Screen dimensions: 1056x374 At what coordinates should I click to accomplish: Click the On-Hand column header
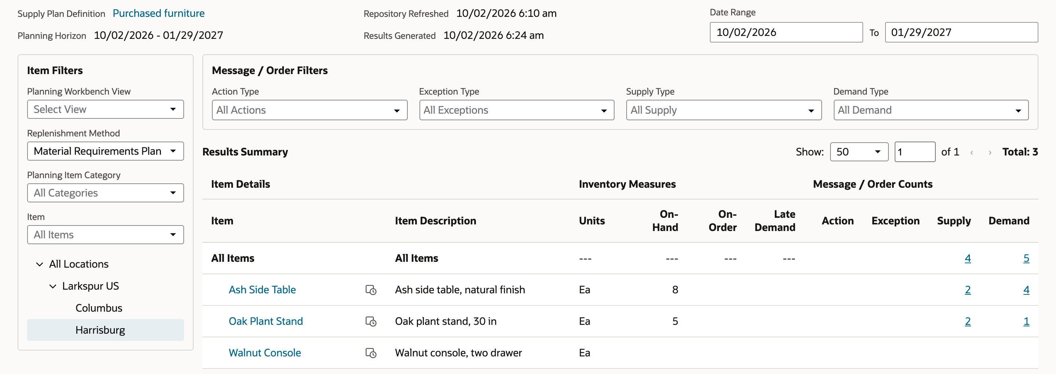(665, 221)
